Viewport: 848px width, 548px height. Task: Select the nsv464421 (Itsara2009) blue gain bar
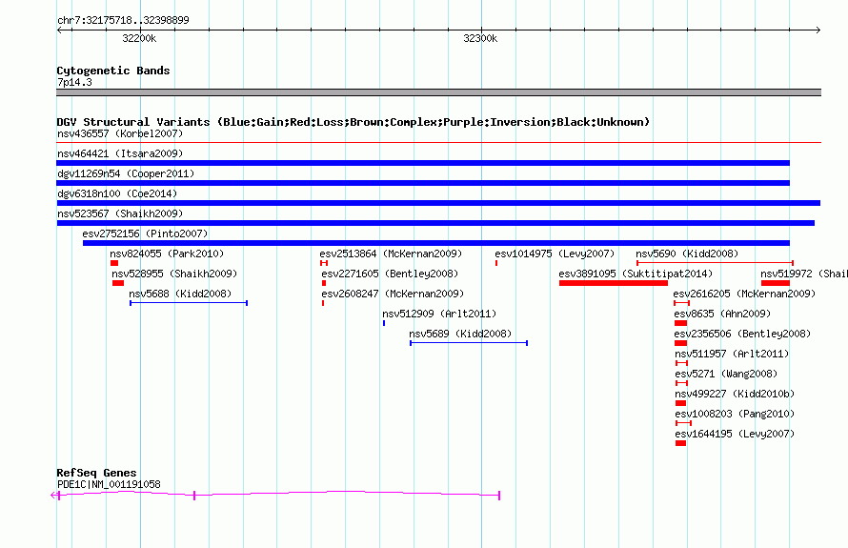coord(423,163)
